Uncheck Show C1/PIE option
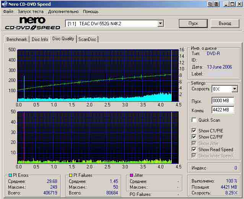244x199 pixels. (x=194, y=131)
